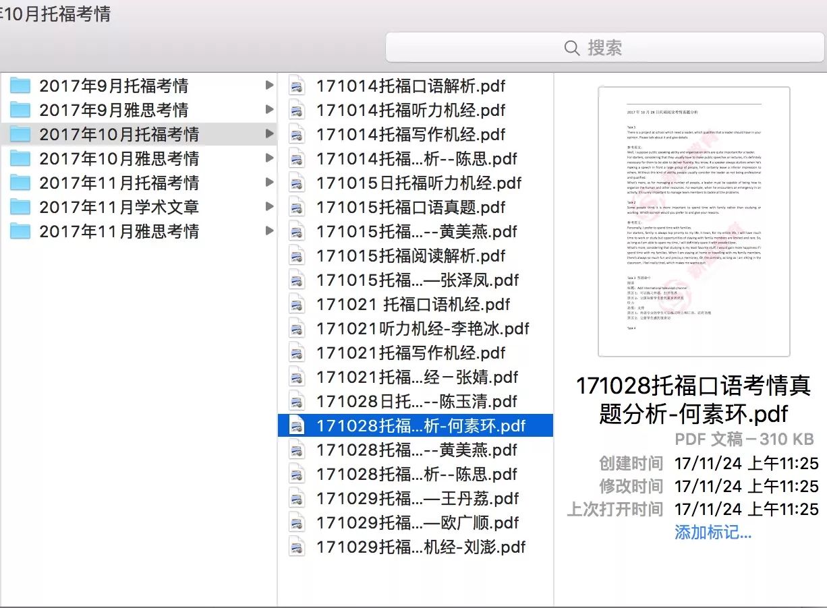This screenshot has height=608, width=827.
Task: Select file name 171029托福...—欧广顺.pdf
Action: click(418, 522)
